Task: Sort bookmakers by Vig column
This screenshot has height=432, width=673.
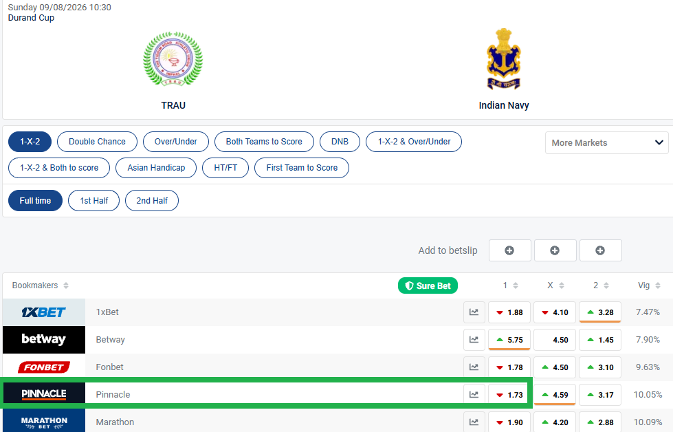Action: click(x=649, y=285)
